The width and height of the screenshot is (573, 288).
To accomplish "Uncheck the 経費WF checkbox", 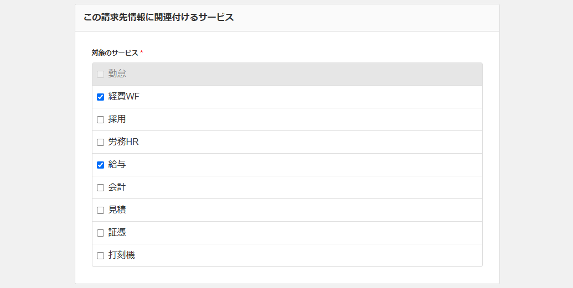I will click(x=100, y=97).
